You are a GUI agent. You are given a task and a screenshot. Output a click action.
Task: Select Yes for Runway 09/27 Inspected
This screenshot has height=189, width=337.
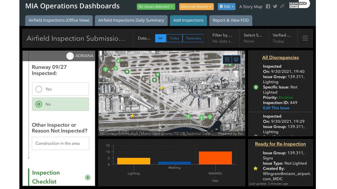(61, 89)
